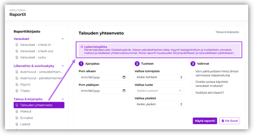Click the Ajanjakso step label

[92, 63]
